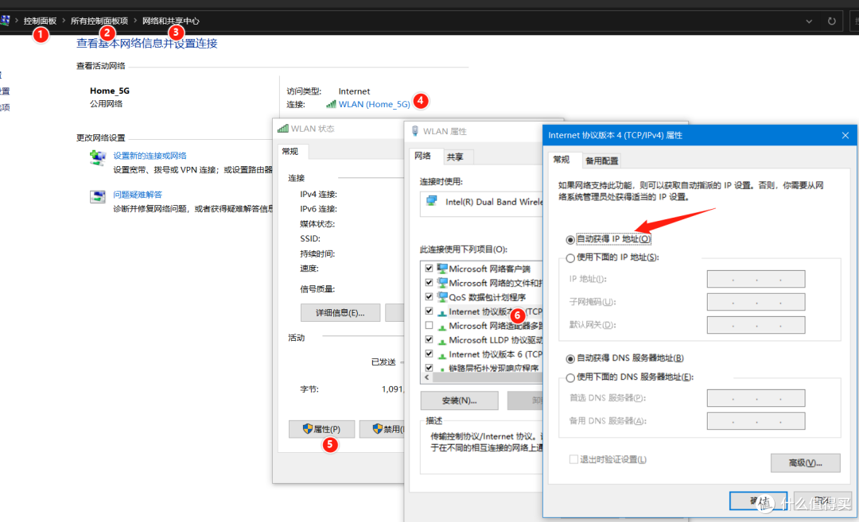Click the WLAN signal icon in WLAN 状态 title bar
This screenshot has width=859, height=522.
282,130
